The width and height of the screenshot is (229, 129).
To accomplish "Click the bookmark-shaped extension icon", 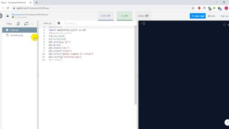I will 204,8.
